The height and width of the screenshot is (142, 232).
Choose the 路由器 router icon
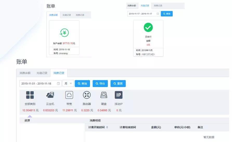point(87,95)
